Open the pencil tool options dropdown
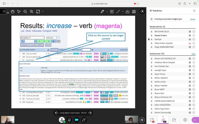The height and width of the screenshot is (124, 199). (x=107, y=12)
